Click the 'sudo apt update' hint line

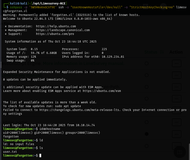point(42,106)
